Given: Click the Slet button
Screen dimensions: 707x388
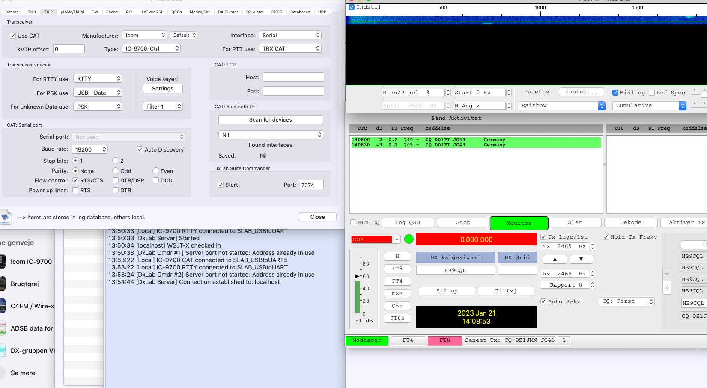Looking at the screenshot, I should click(575, 222).
